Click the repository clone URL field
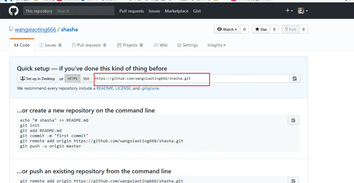The image size is (354, 183). [191, 78]
